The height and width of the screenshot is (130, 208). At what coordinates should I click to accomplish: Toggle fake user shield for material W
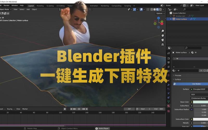(x=205, y=71)
